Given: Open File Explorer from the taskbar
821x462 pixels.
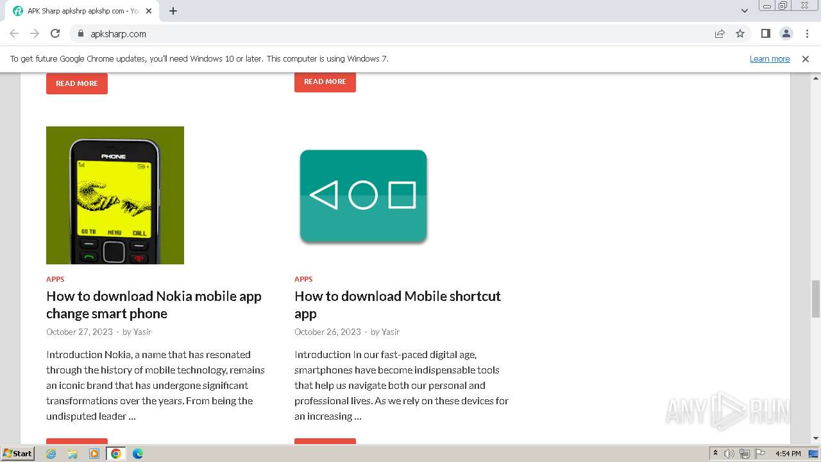Looking at the screenshot, I should [72, 454].
